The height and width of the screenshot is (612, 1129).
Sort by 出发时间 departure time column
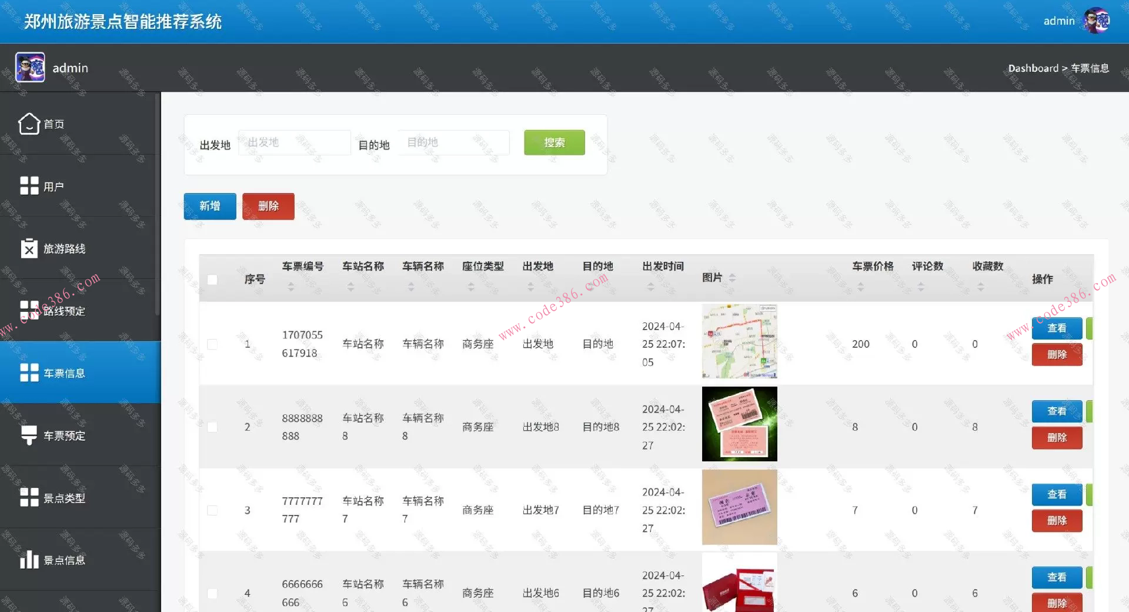pos(650,287)
